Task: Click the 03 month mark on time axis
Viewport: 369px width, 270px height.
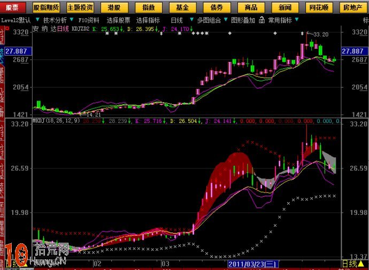Action: coord(165,264)
